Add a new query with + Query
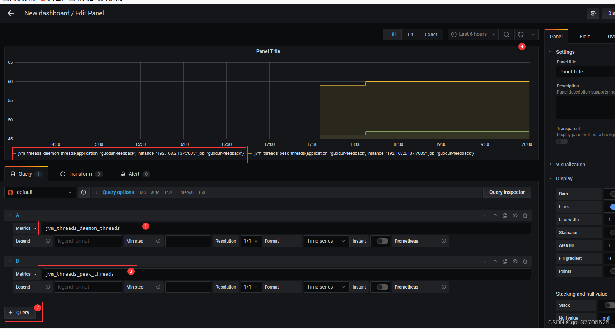The height and width of the screenshot is (329, 615). (x=20, y=313)
